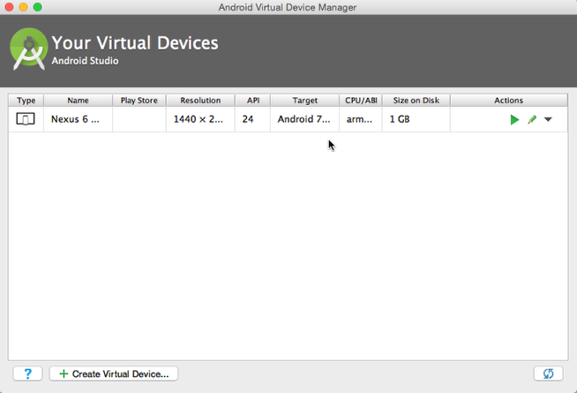Minimize the window with the yellow button

23,7
